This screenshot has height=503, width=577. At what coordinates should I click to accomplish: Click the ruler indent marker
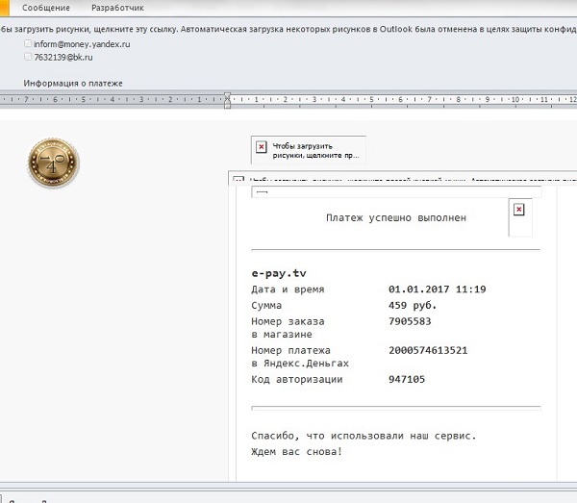point(227,100)
